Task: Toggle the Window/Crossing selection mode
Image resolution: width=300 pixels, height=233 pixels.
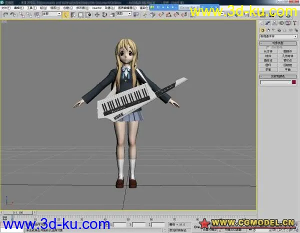Action: click(x=88, y=14)
